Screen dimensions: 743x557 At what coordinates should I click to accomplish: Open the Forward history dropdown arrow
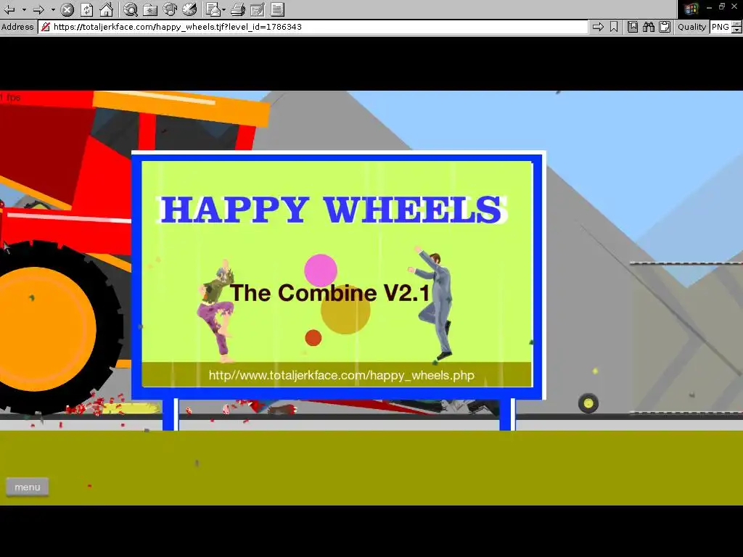coord(53,9)
